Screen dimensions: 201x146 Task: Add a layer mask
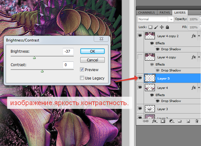click(x=163, y=121)
